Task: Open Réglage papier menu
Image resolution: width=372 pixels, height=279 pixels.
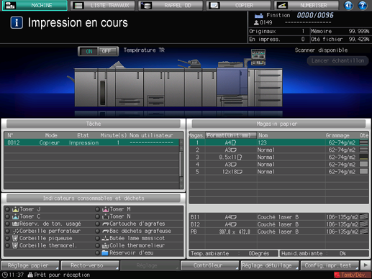Action: [30, 265]
